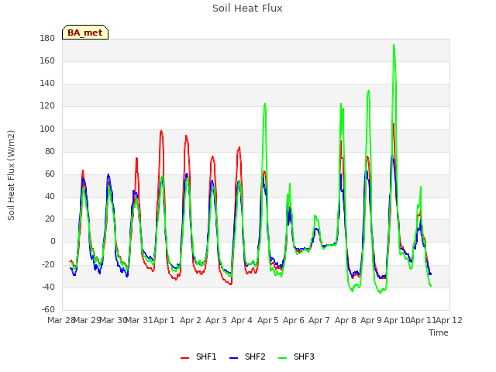This screenshot has width=496, height=372.
Task: Toggle the SHF1 series in the legend
Action: click(198, 356)
